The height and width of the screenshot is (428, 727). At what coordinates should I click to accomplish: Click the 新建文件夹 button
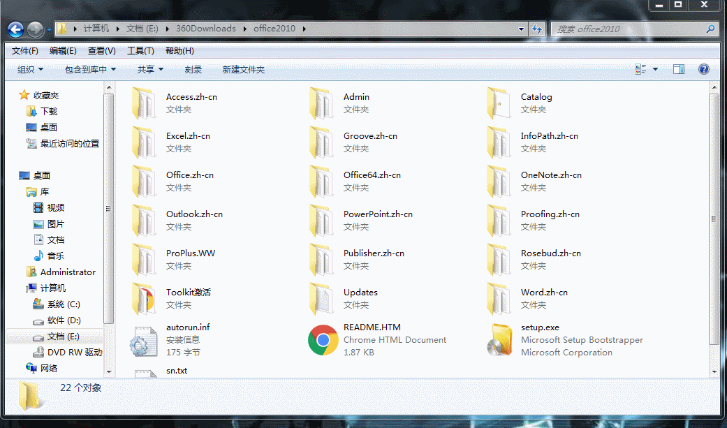(x=244, y=70)
